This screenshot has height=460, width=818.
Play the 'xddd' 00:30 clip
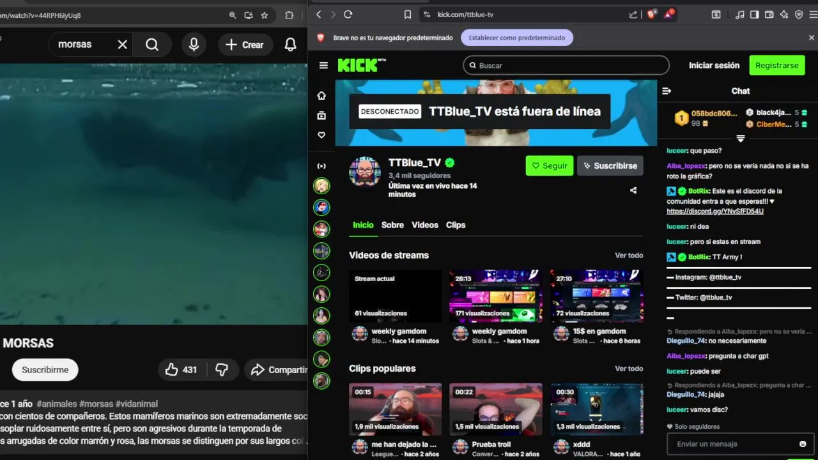pos(597,410)
